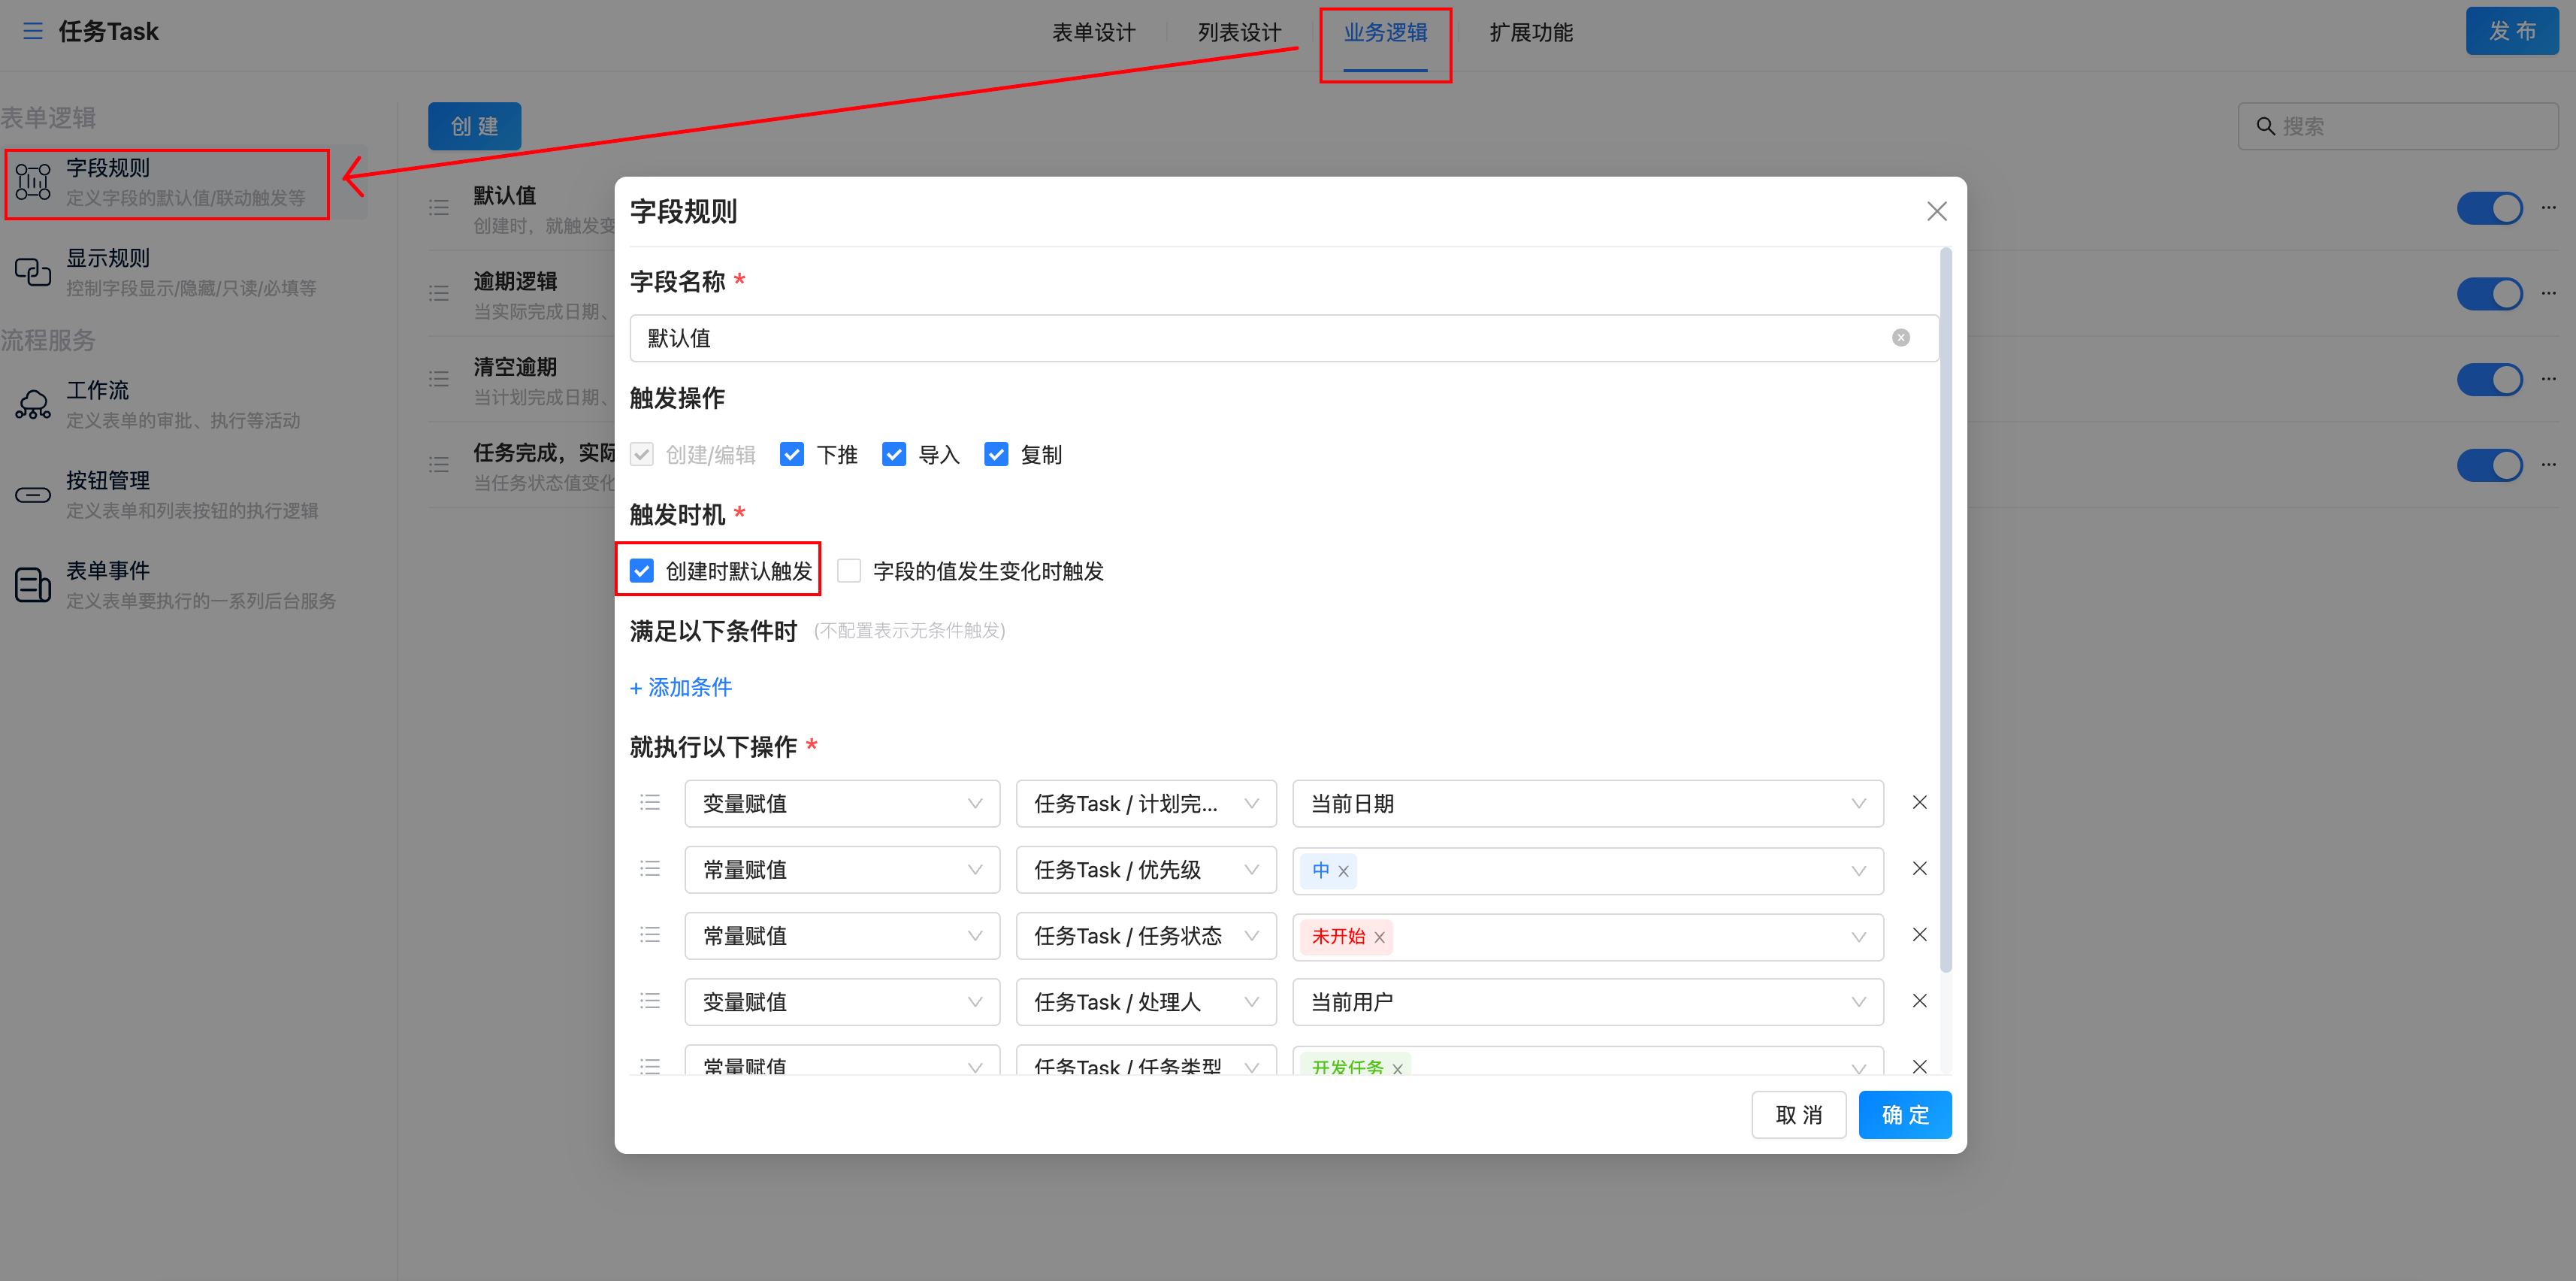
Task: Remove the 中 tag from priority value
Action: coord(1343,872)
